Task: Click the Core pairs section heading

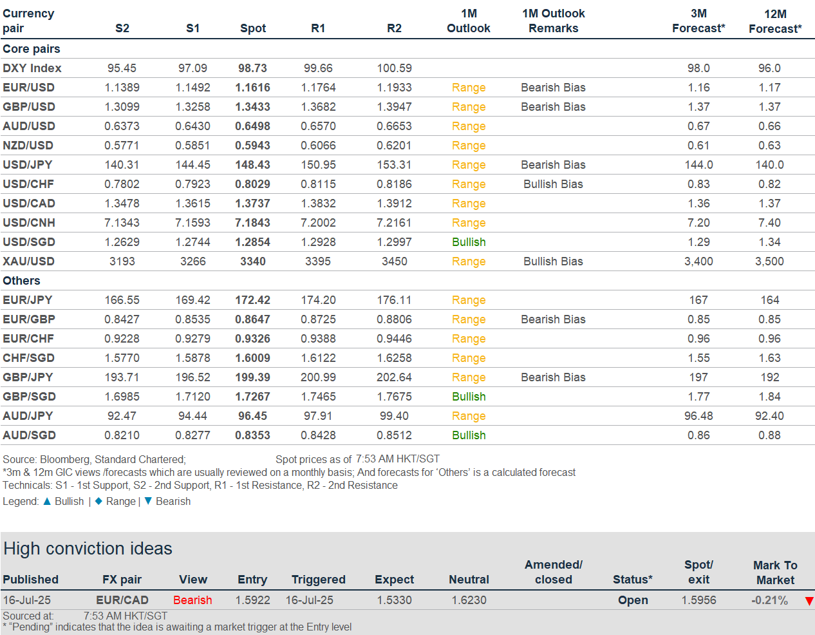Action: pos(32,49)
